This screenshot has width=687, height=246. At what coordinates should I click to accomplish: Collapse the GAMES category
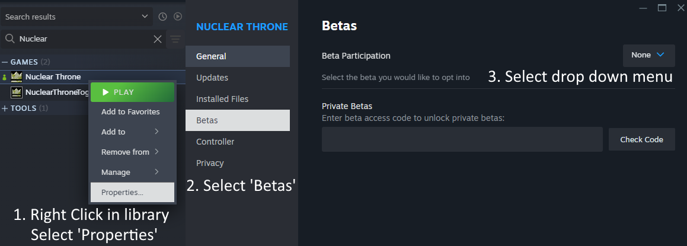point(5,62)
